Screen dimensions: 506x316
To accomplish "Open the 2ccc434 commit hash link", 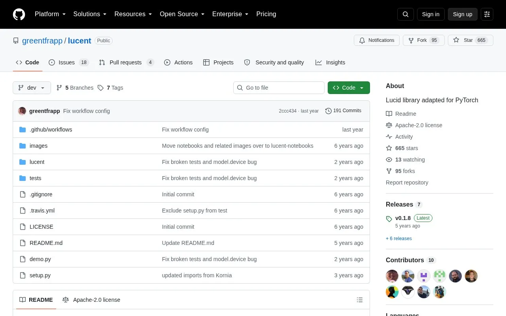I will [x=287, y=111].
